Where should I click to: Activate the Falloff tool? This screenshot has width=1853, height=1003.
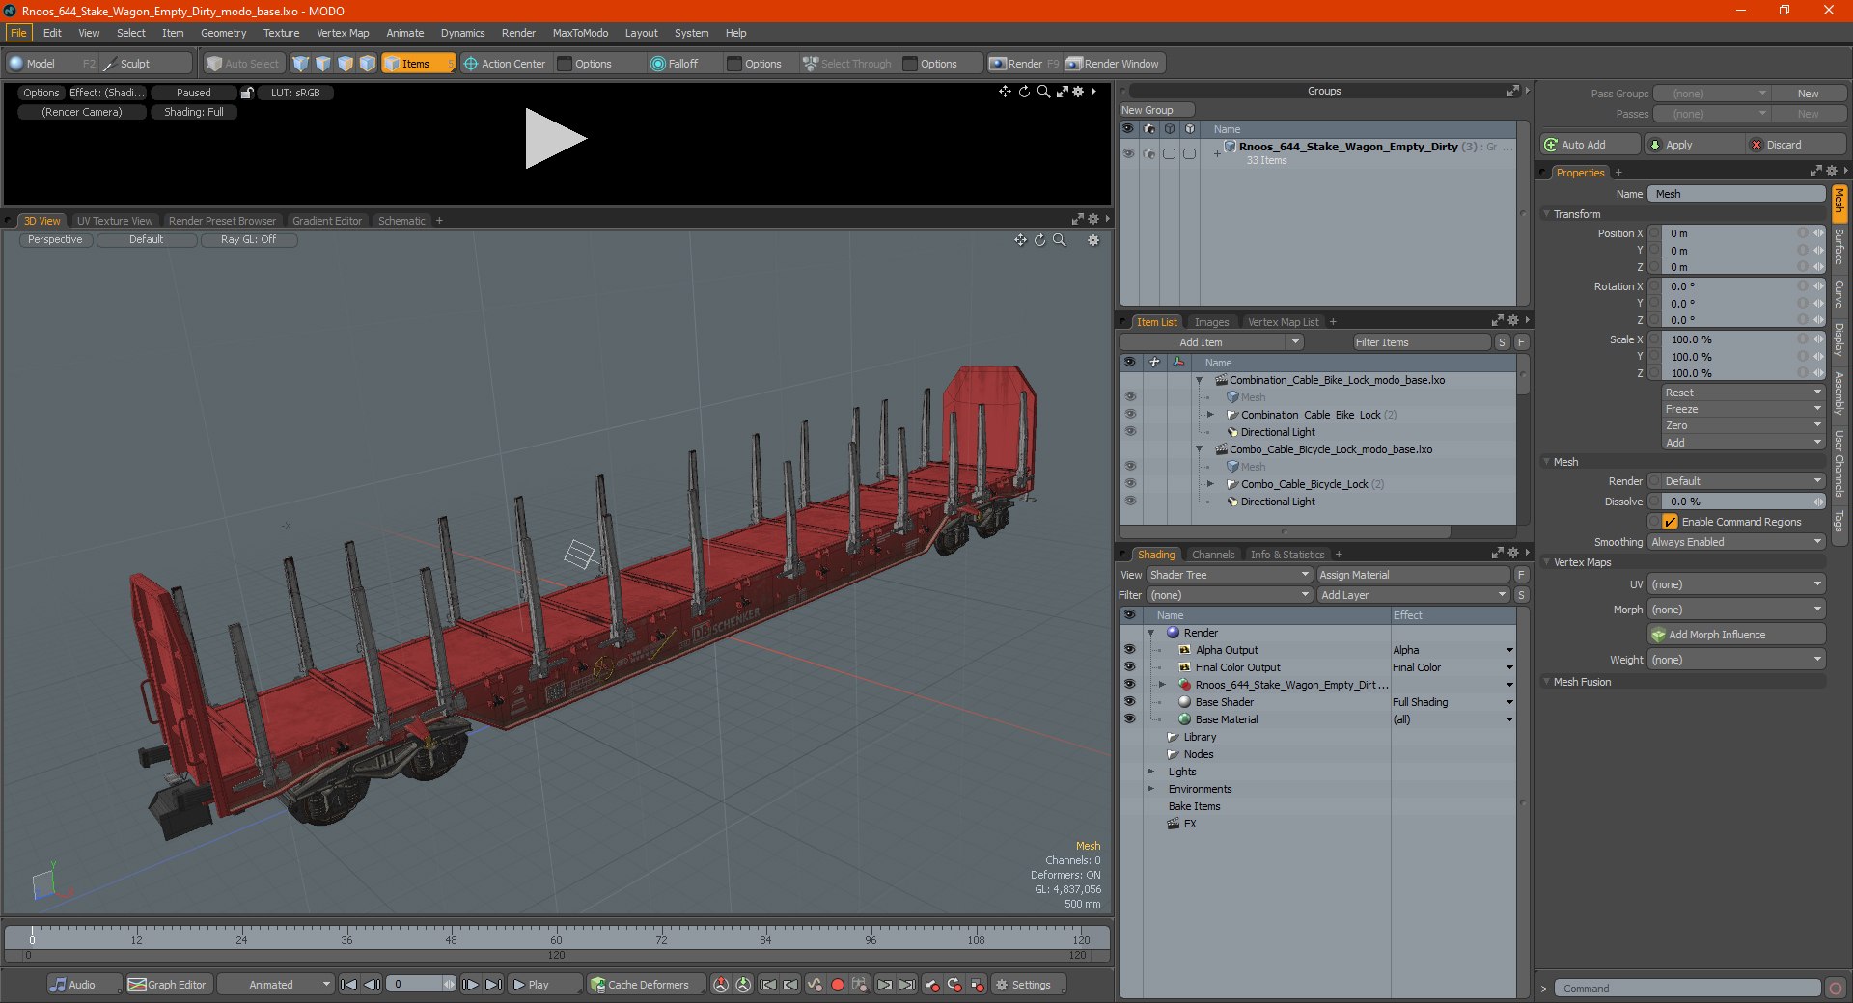coord(674,64)
